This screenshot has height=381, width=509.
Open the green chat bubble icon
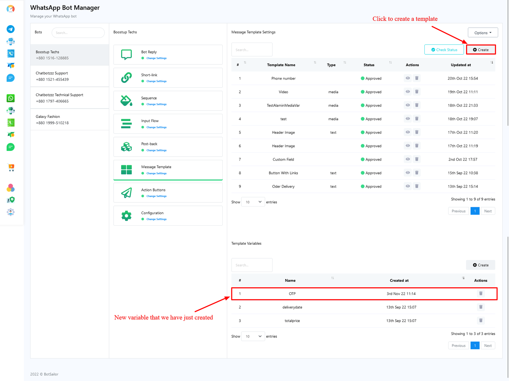point(10,147)
